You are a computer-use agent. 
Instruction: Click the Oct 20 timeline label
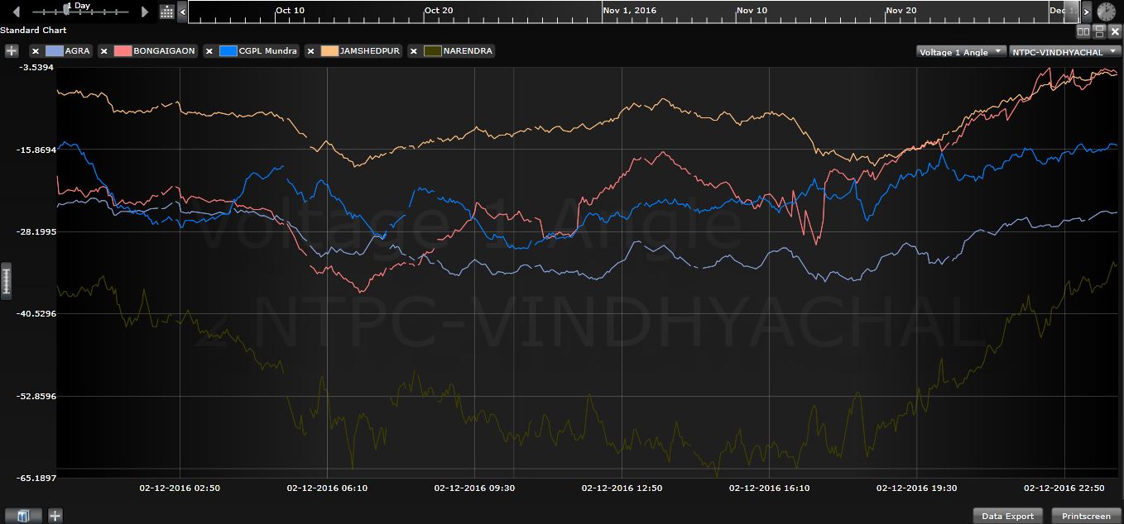click(x=439, y=10)
